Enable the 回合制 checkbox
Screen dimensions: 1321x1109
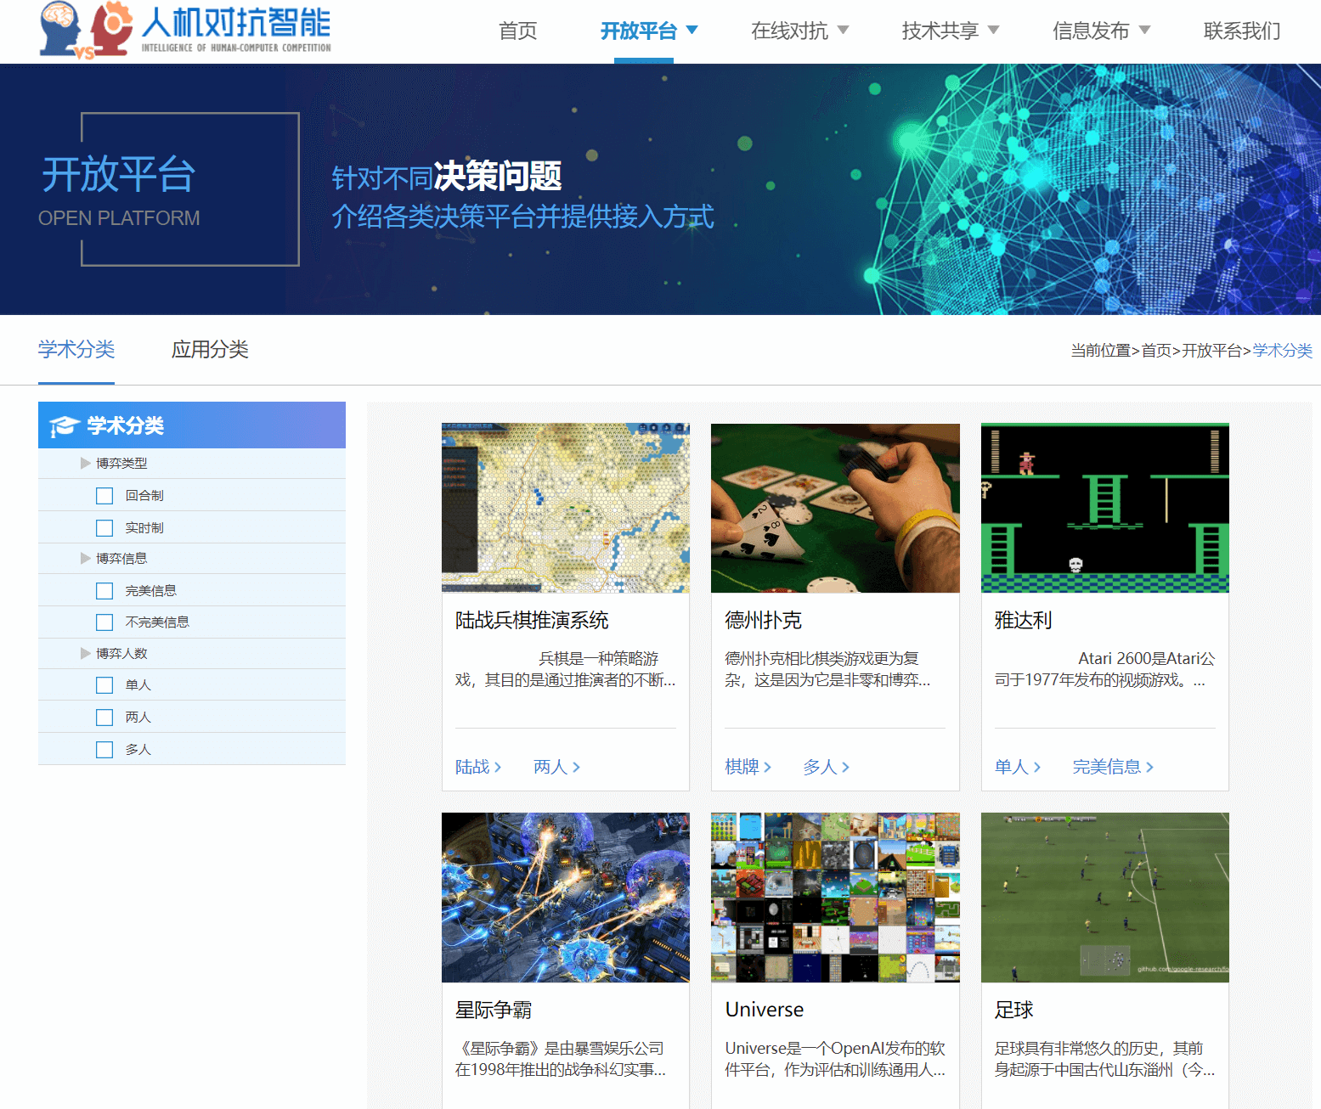[x=104, y=494]
